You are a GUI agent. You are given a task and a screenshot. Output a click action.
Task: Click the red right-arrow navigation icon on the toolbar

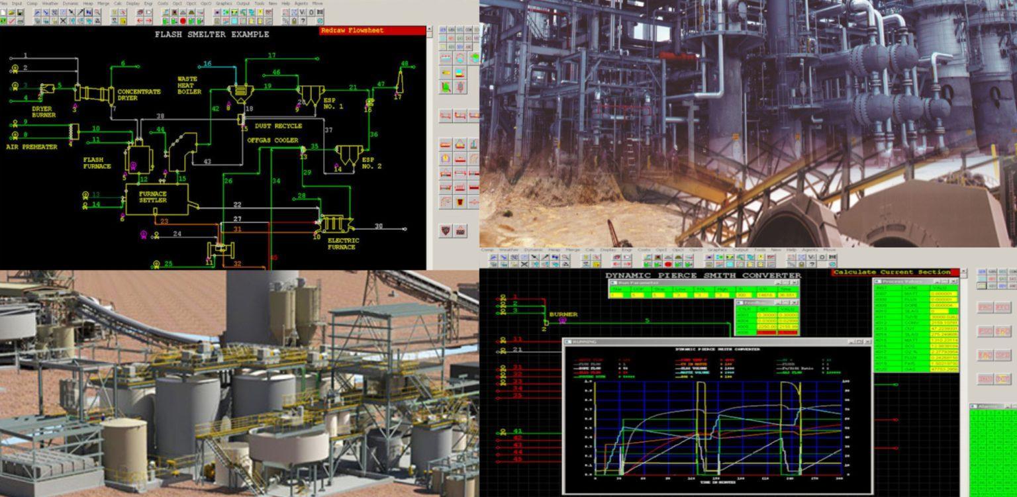[x=149, y=21]
